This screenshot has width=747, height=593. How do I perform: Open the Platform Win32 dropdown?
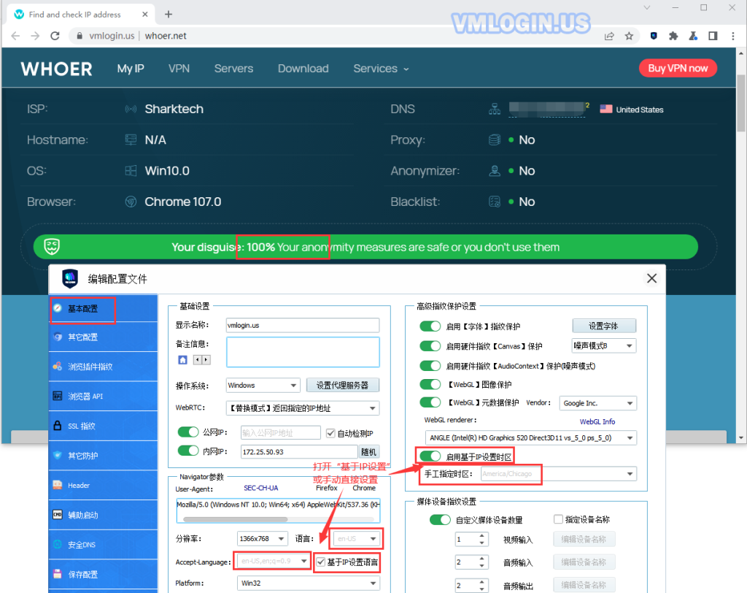click(x=309, y=583)
